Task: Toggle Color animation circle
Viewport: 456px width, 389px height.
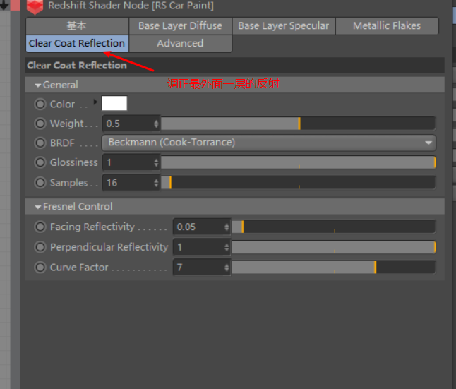Action: pyautogui.click(x=40, y=104)
